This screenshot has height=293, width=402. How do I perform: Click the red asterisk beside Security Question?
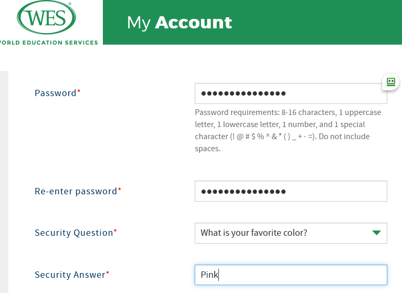tap(115, 232)
